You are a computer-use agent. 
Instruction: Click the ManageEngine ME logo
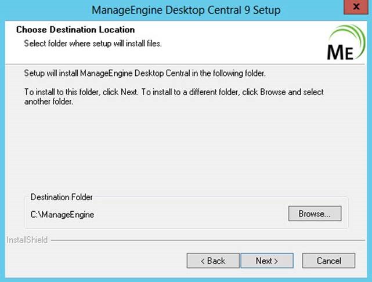(x=346, y=42)
